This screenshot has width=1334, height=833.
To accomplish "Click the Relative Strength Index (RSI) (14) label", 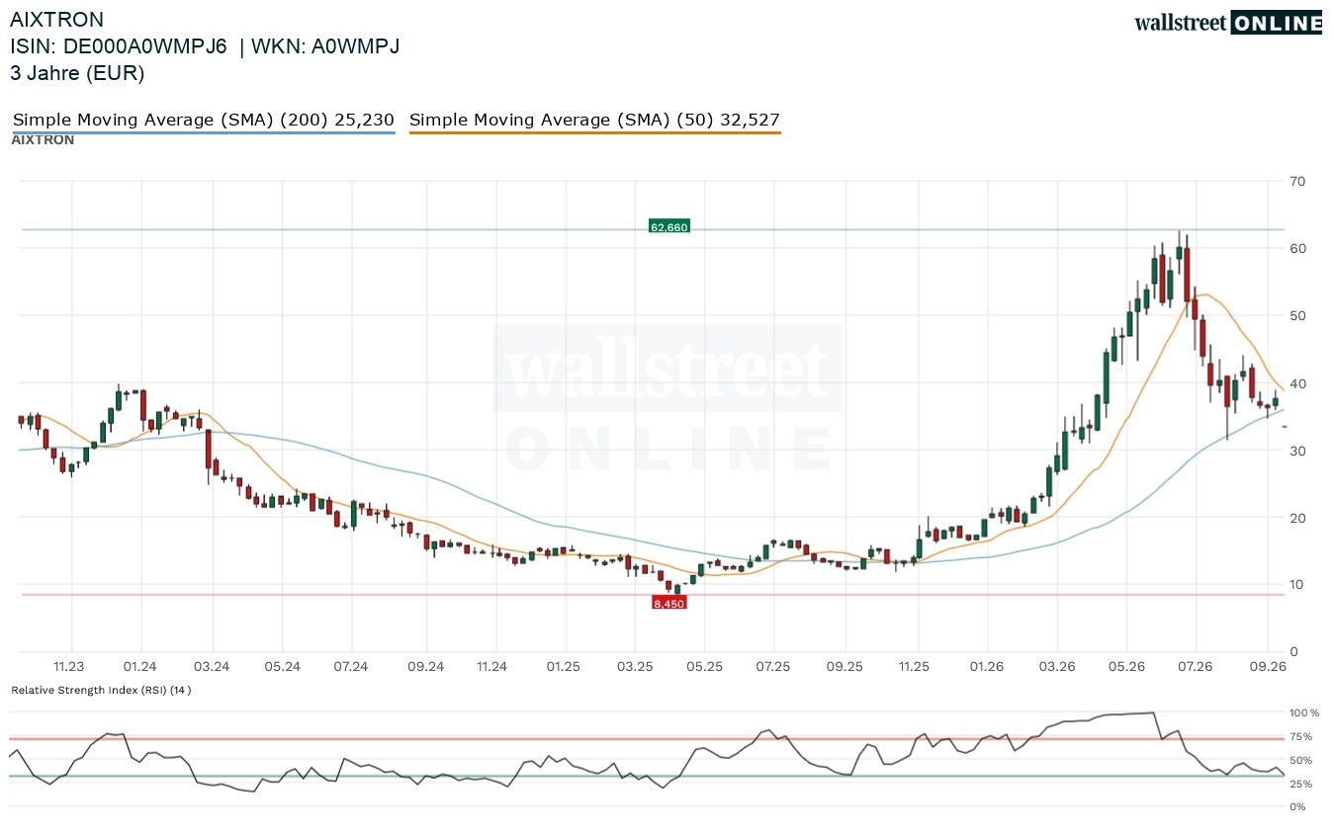I will click(101, 690).
